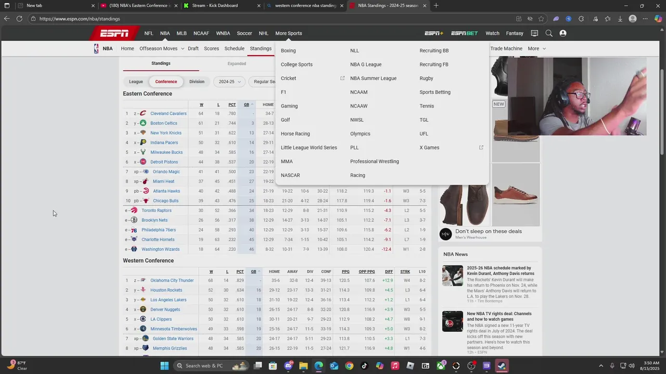Screen dimensions: 666x374
Task: Open Google Chrome from the taskbar
Action: click(349, 366)
